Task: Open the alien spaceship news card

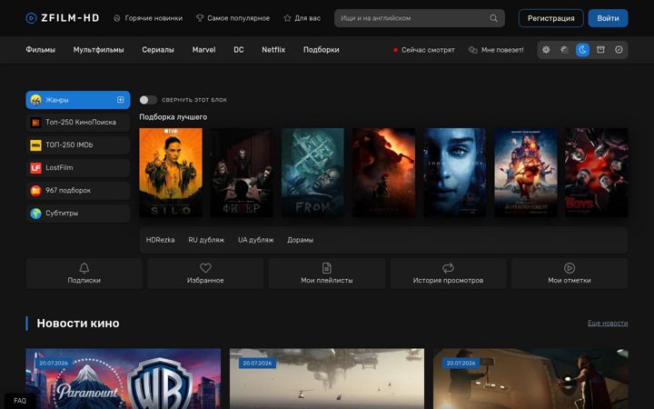Action: pyautogui.click(x=327, y=378)
